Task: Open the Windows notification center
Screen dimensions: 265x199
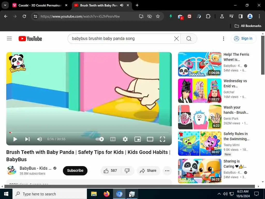Action: pyautogui.click(x=256, y=194)
